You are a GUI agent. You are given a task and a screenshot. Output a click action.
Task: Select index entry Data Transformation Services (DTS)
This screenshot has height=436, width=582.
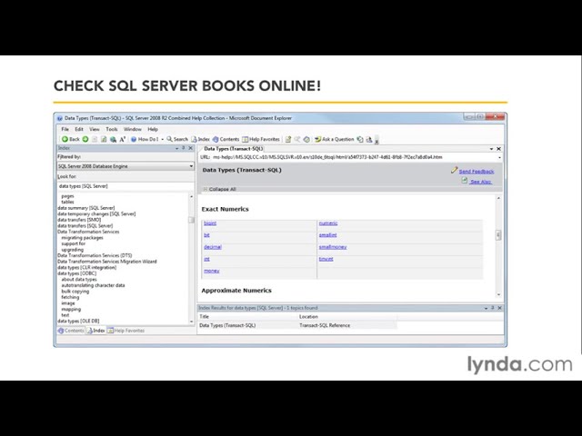pyautogui.click(x=95, y=255)
